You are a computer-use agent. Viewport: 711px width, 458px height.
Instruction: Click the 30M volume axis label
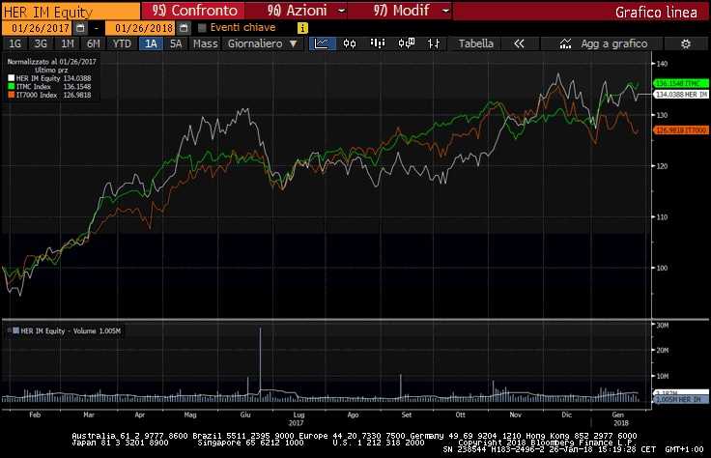pyautogui.click(x=663, y=325)
